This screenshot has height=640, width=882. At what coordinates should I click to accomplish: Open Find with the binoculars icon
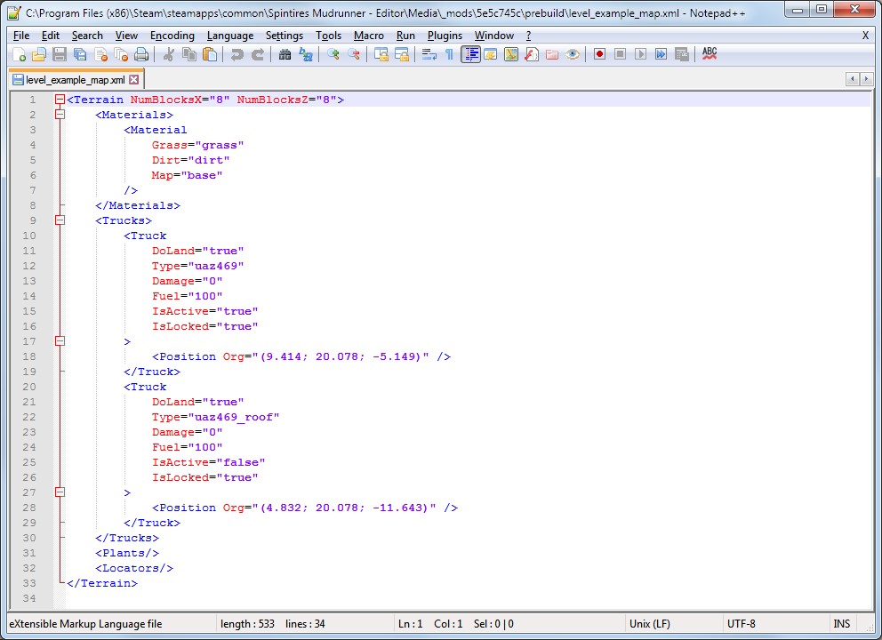tap(285, 54)
